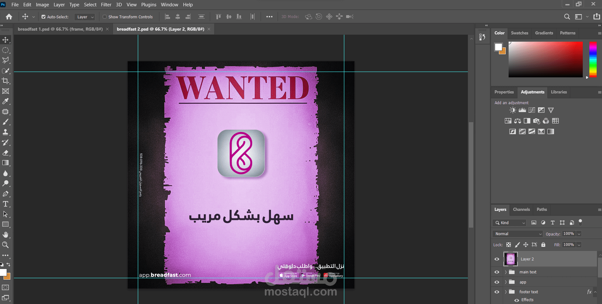The image size is (602, 304).
Task: Add a Vibrance adjustment
Action: pos(551,110)
